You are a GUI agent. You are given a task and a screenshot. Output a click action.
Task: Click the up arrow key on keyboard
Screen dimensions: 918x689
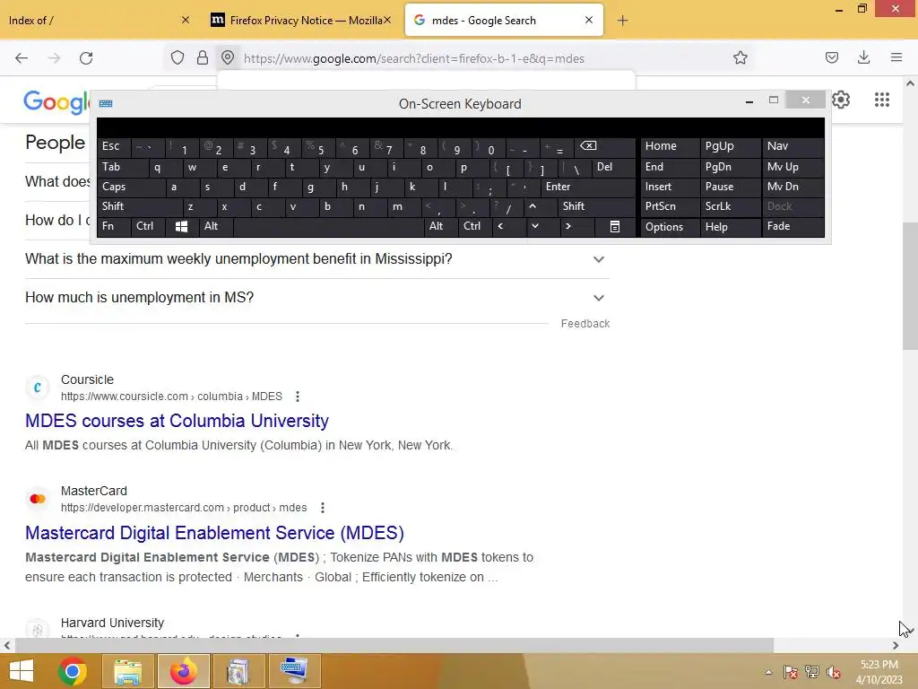pyautogui.click(x=533, y=206)
